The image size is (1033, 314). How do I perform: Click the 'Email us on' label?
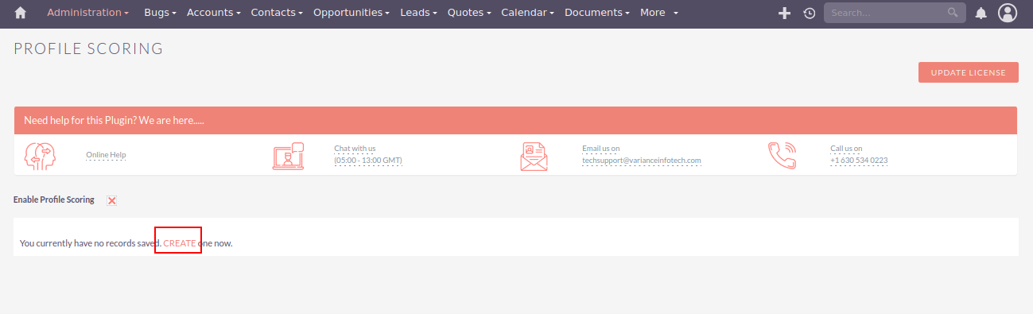[x=601, y=149]
